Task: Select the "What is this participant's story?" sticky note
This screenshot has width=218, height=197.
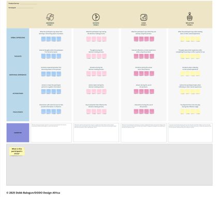Action: 17,151
